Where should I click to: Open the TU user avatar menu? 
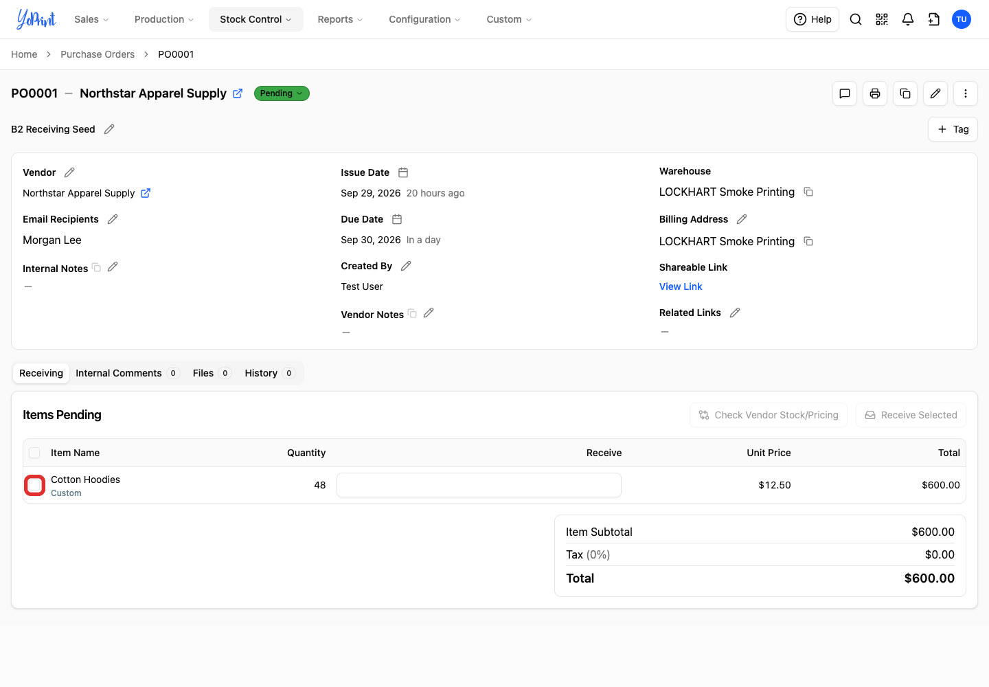pos(962,19)
